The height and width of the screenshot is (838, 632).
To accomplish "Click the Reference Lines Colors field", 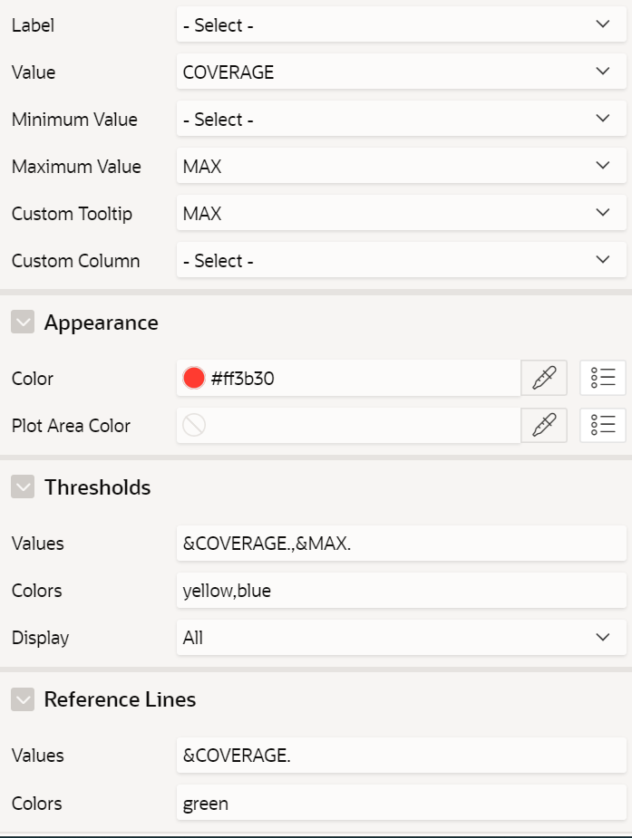I will [x=401, y=803].
